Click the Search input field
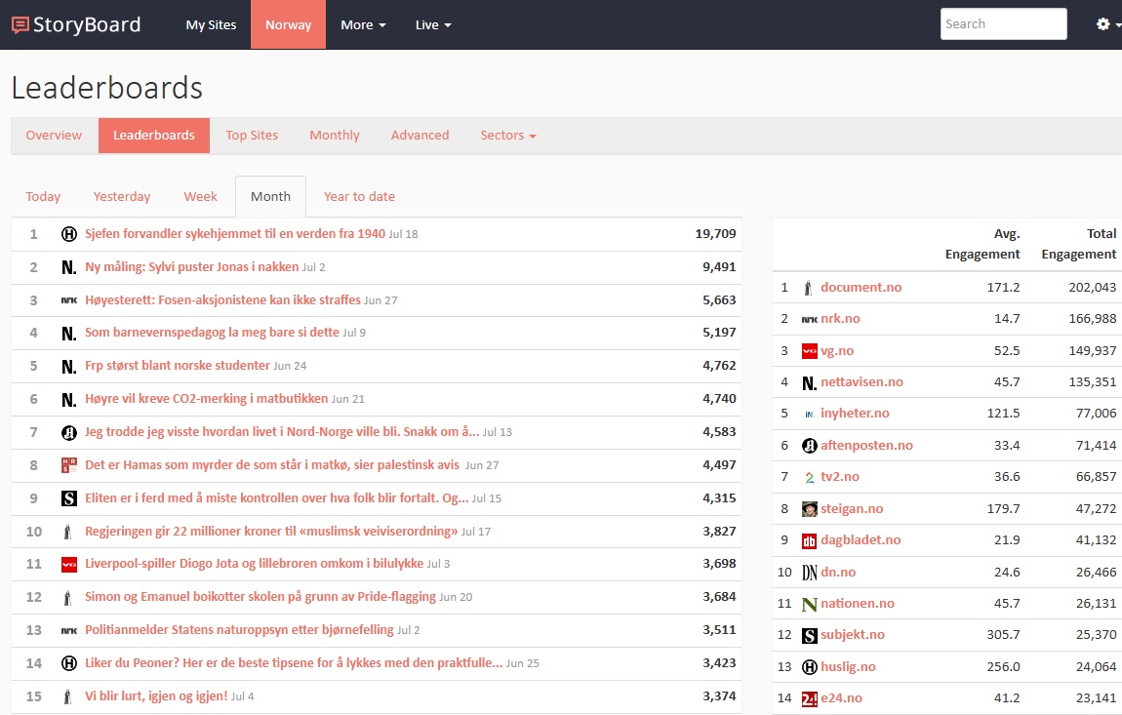Image resolution: width=1122 pixels, height=715 pixels. [1003, 24]
